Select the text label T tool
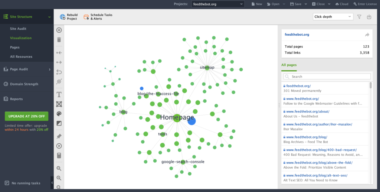Screen dimensions: 380x192 (x=59, y=94)
